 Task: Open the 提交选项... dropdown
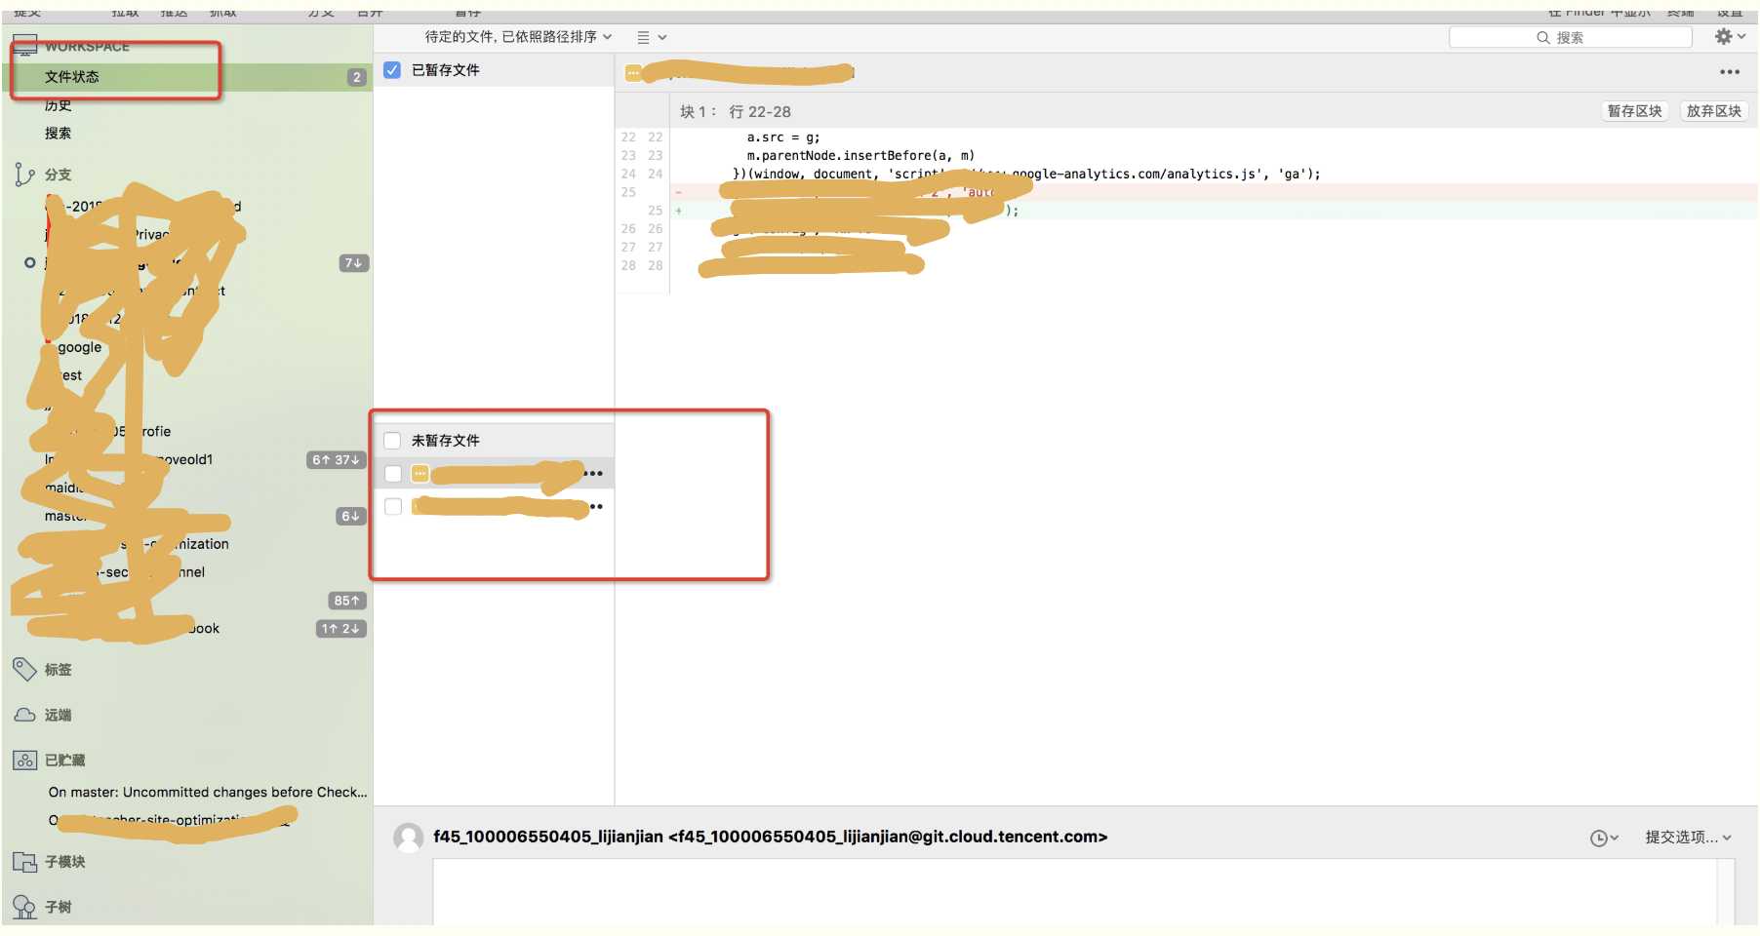1689,838
